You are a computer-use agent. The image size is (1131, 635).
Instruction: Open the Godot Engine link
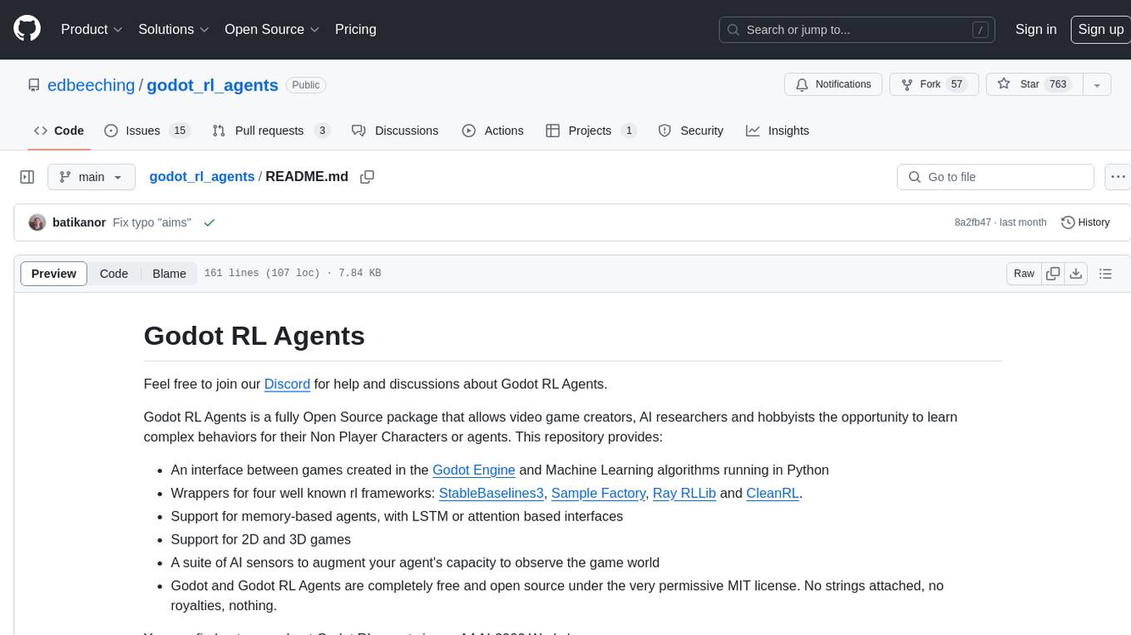[474, 470]
